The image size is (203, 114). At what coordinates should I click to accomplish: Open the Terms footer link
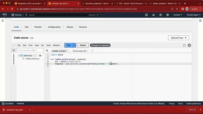tap(180, 104)
